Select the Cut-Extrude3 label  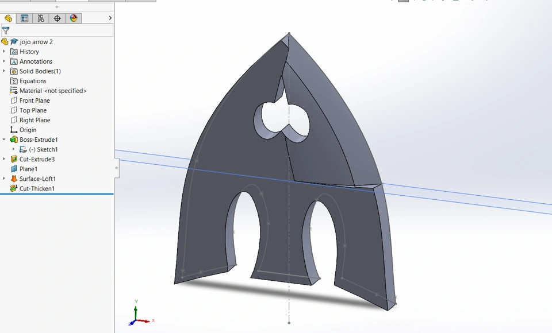pos(37,159)
